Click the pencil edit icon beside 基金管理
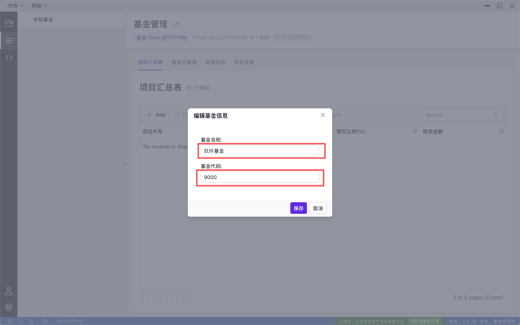The height and width of the screenshot is (325, 520). point(176,24)
